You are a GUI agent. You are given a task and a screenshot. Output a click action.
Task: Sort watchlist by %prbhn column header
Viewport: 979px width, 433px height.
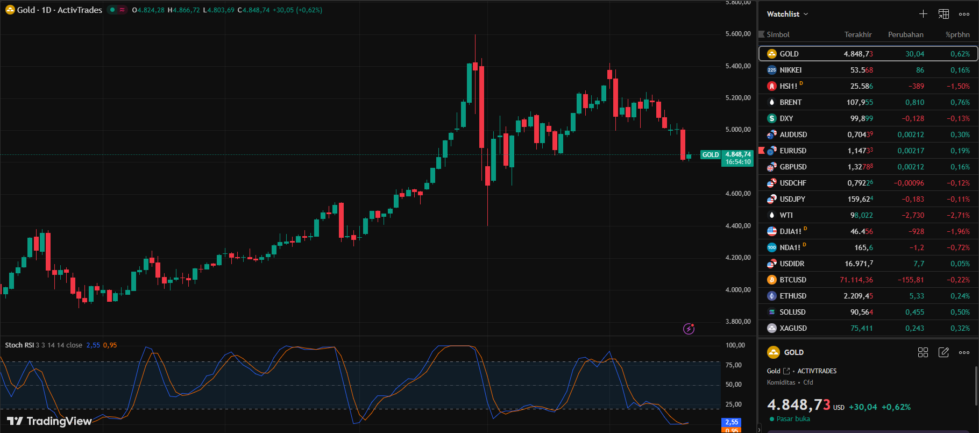957,34
